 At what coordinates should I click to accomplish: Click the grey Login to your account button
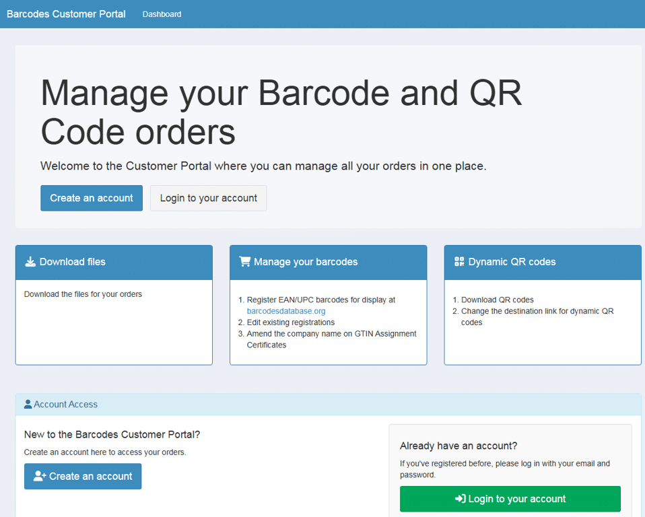tap(208, 198)
